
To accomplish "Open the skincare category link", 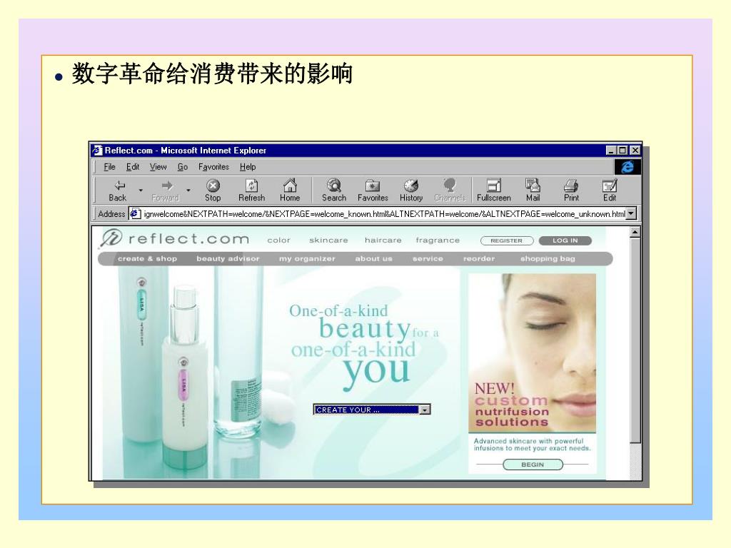I will [328, 240].
